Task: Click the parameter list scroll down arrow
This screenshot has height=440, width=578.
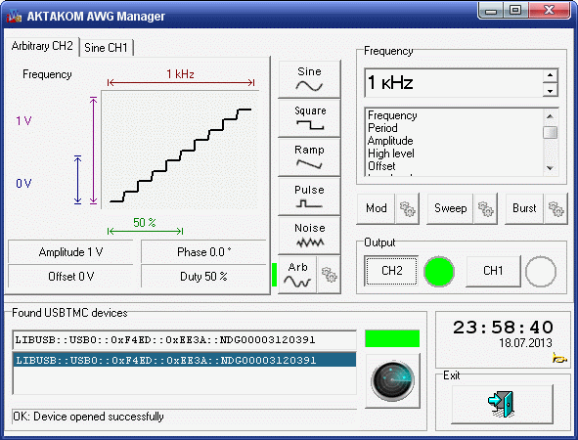Action: [x=550, y=168]
